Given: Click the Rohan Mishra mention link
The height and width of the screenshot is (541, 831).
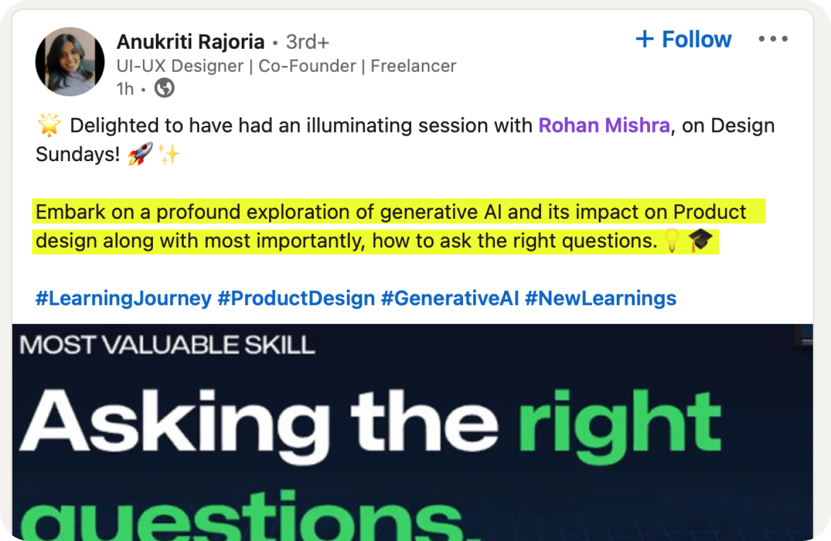Looking at the screenshot, I should [604, 125].
